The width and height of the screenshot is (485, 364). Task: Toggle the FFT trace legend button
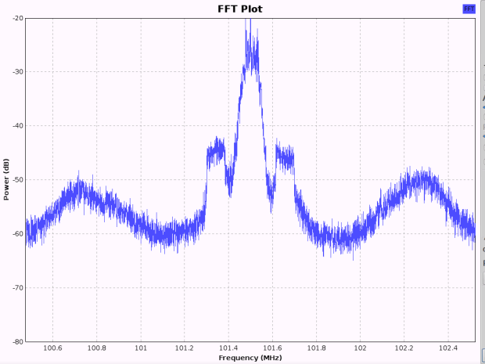pyautogui.click(x=469, y=9)
